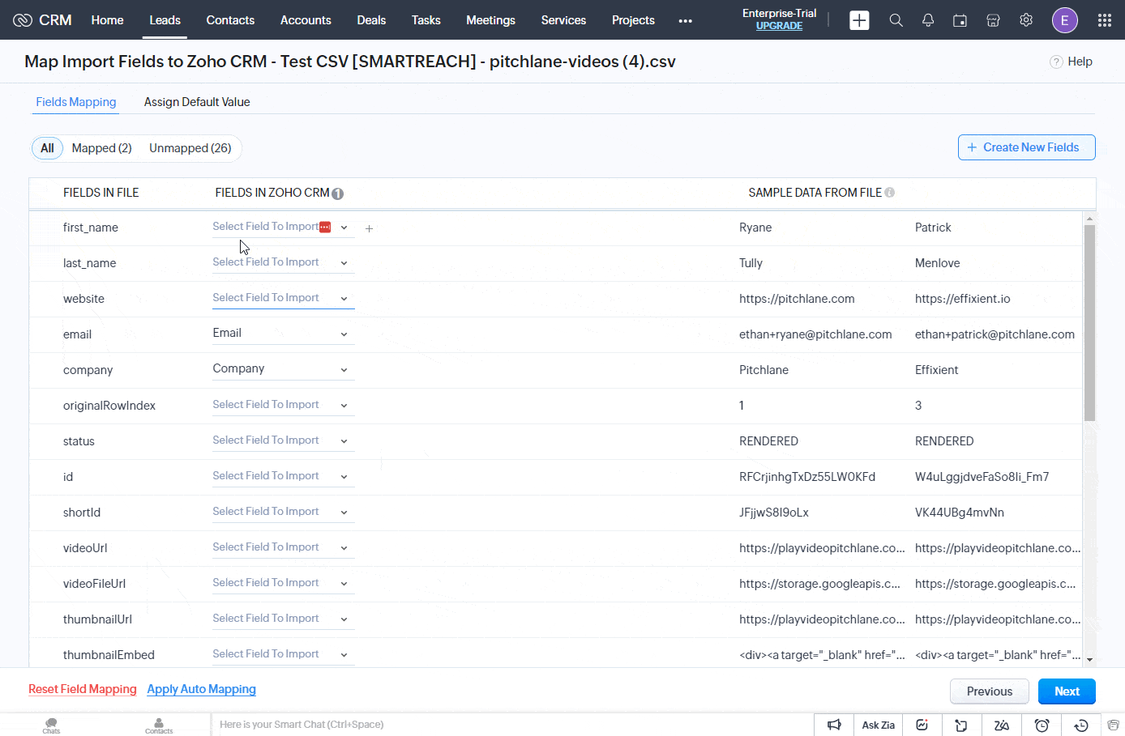
Task: Open Meetings module
Action: [x=490, y=20]
